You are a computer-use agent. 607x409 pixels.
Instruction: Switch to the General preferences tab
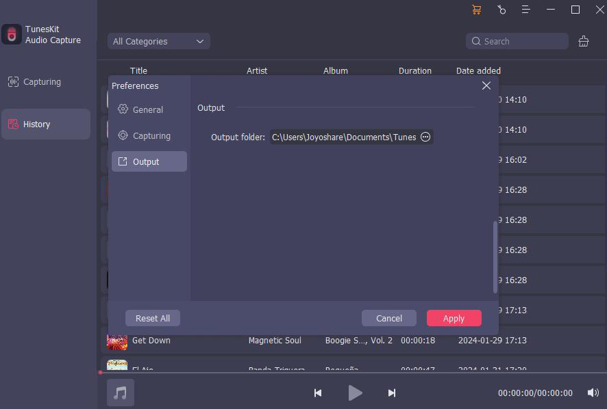tap(149, 109)
